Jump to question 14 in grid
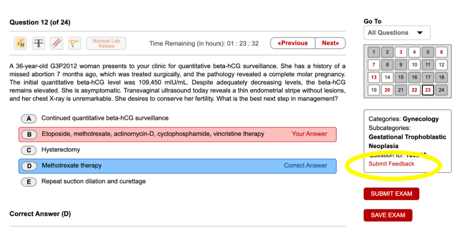474x230 pixels. point(387,77)
